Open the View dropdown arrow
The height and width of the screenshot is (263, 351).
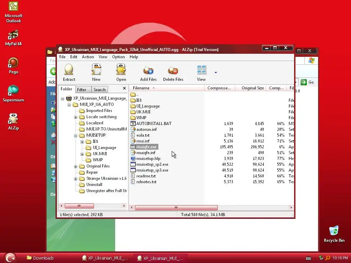click(x=216, y=73)
